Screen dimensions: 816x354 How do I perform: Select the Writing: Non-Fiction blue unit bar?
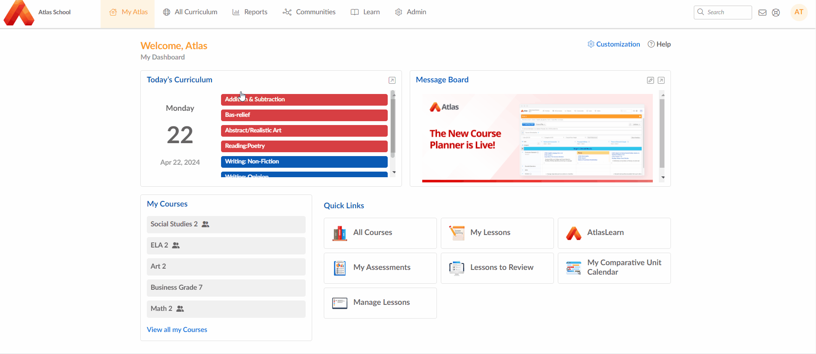[x=304, y=162]
